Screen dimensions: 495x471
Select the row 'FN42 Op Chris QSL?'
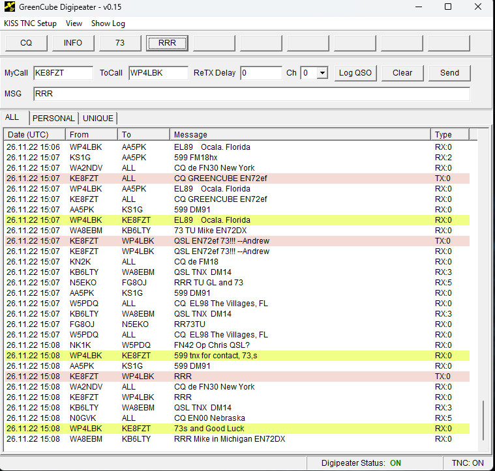(x=237, y=345)
